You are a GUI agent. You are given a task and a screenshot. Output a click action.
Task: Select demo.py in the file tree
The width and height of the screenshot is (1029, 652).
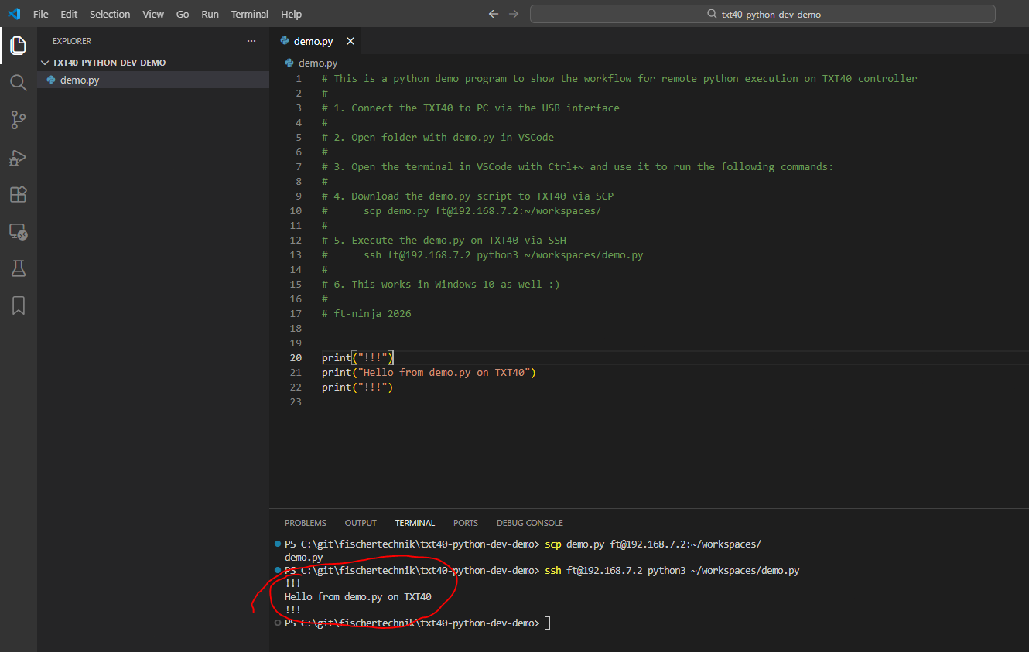[80, 80]
